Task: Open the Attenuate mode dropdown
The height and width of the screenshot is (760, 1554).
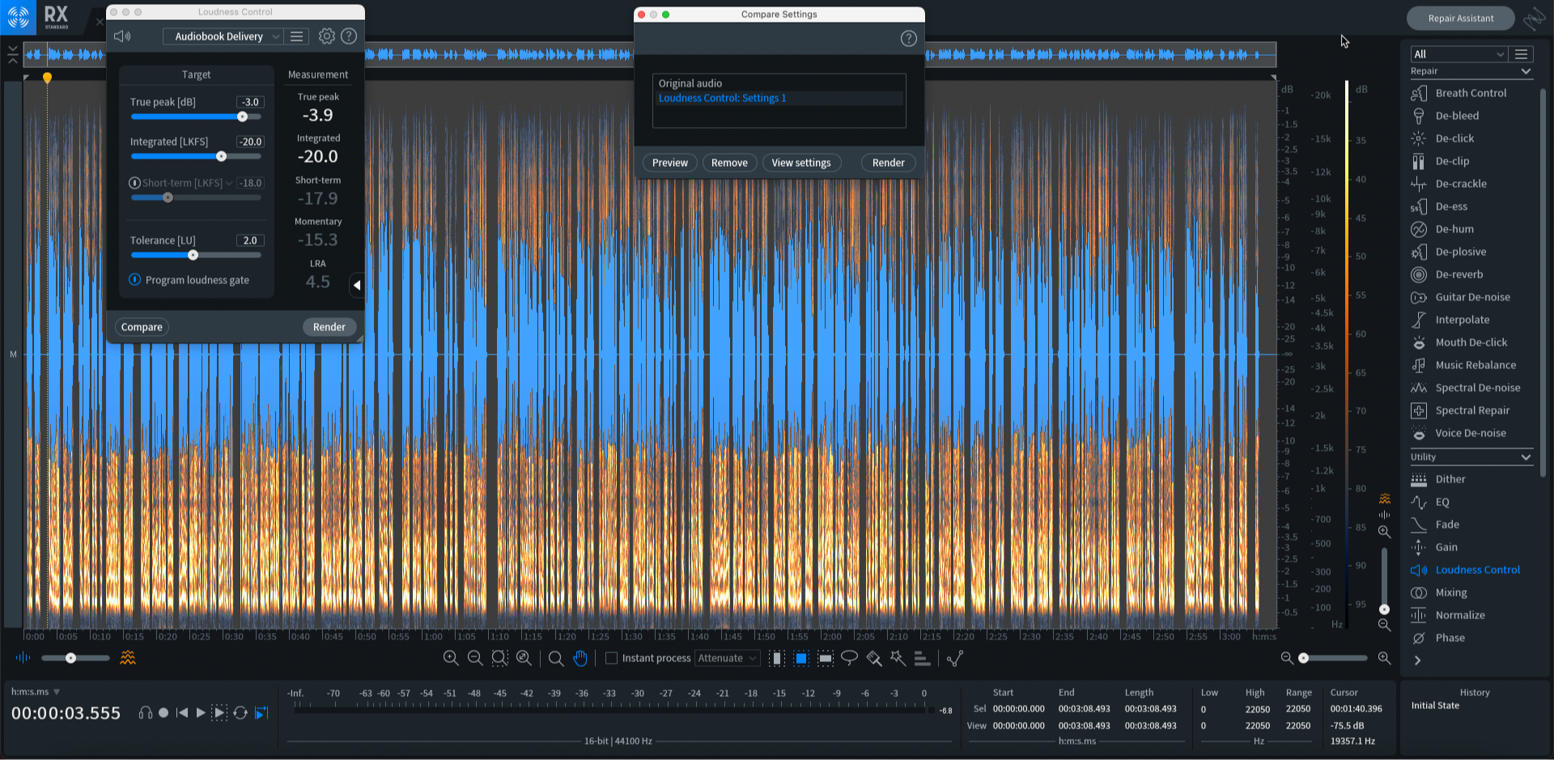Action: click(x=727, y=658)
